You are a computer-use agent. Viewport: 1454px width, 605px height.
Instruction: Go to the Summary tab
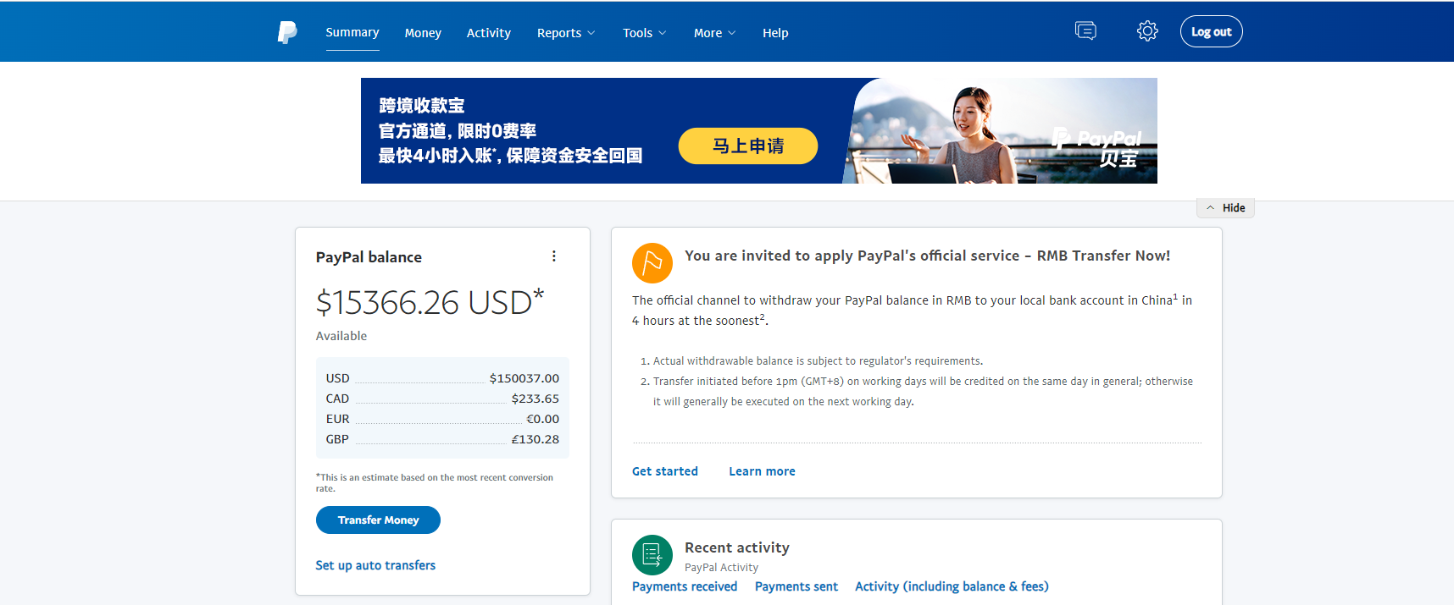point(352,32)
